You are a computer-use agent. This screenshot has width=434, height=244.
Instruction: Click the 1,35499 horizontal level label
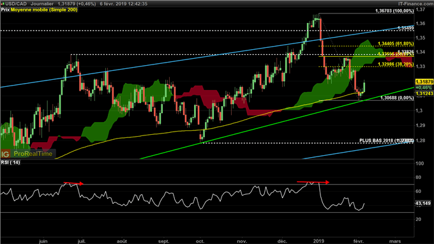click(406, 28)
